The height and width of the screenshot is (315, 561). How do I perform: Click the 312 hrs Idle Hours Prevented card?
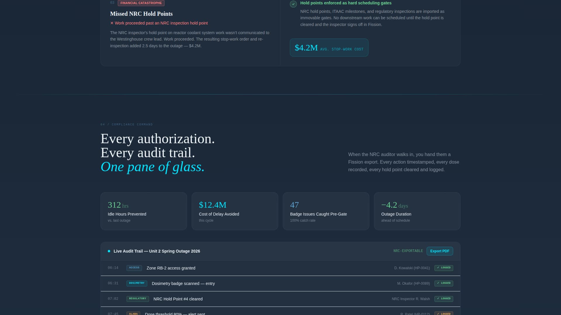pyautogui.click(x=144, y=211)
